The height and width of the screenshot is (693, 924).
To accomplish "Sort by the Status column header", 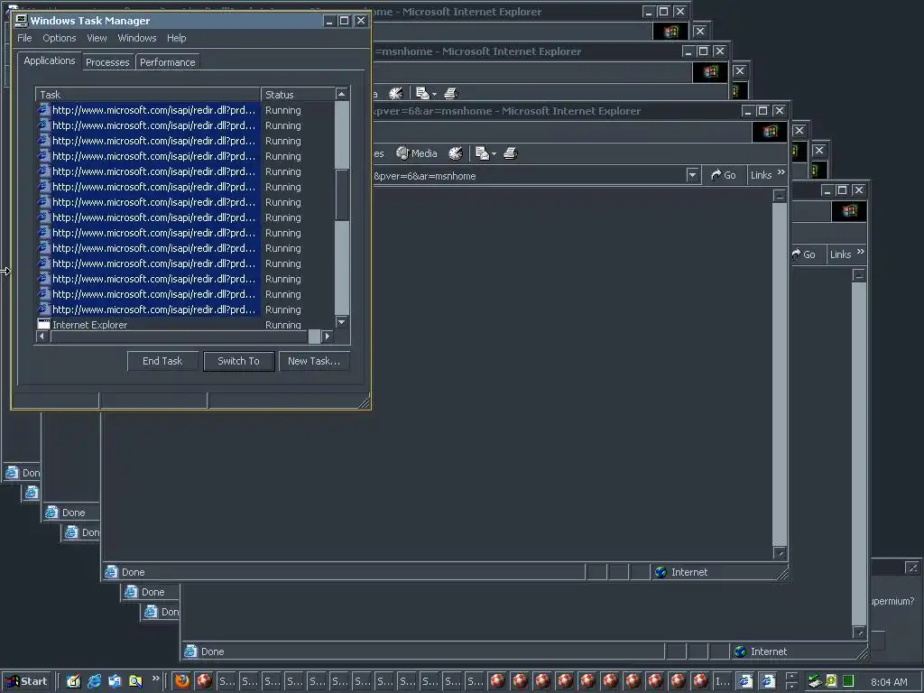I will (298, 94).
